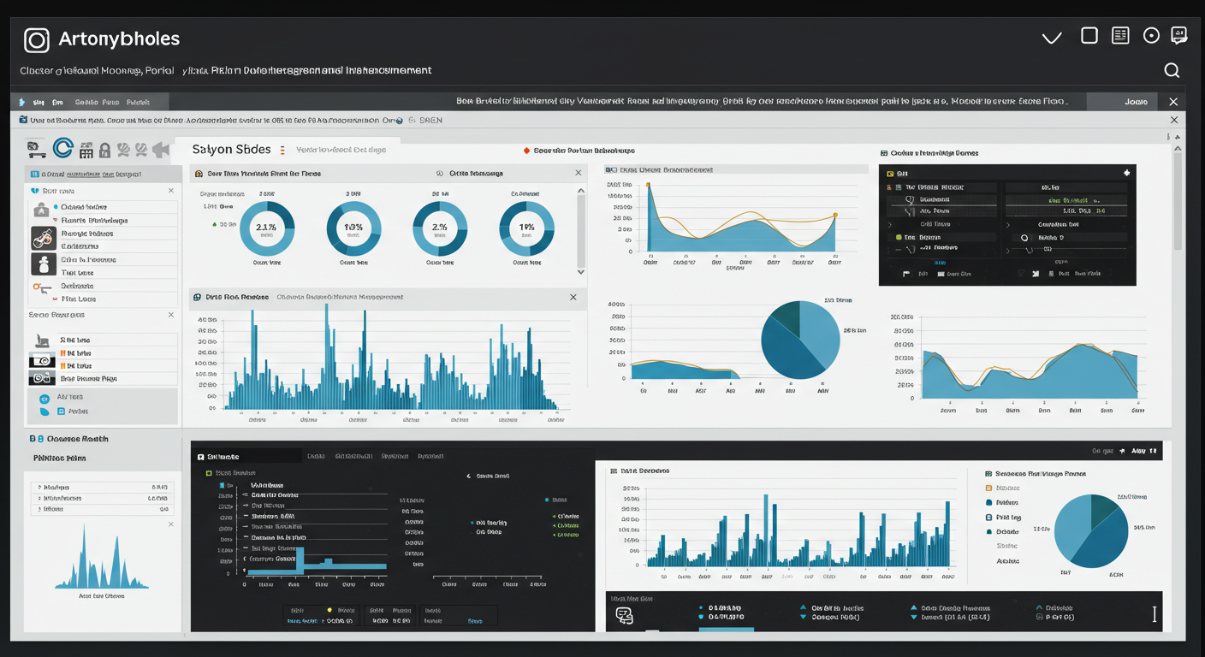Click the crossed-tools icon next to the padlock
1205x657 pixels.
(x=123, y=151)
